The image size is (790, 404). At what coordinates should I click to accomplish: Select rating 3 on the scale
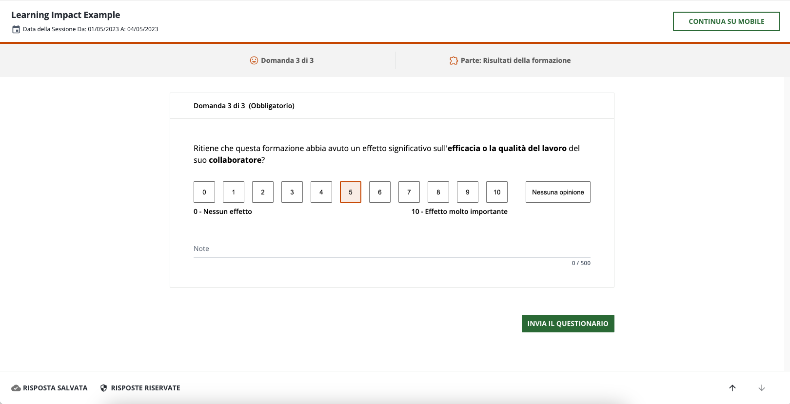[x=292, y=192]
